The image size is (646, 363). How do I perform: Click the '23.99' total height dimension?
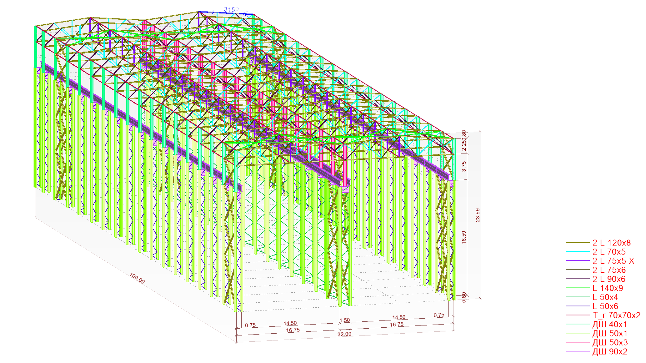pyautogui.click(x=477, y=215)
